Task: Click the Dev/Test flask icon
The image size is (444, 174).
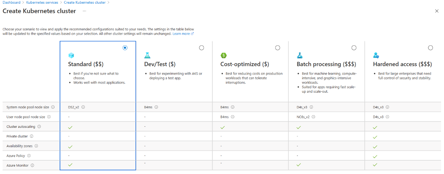Action: tap(148, 55)
